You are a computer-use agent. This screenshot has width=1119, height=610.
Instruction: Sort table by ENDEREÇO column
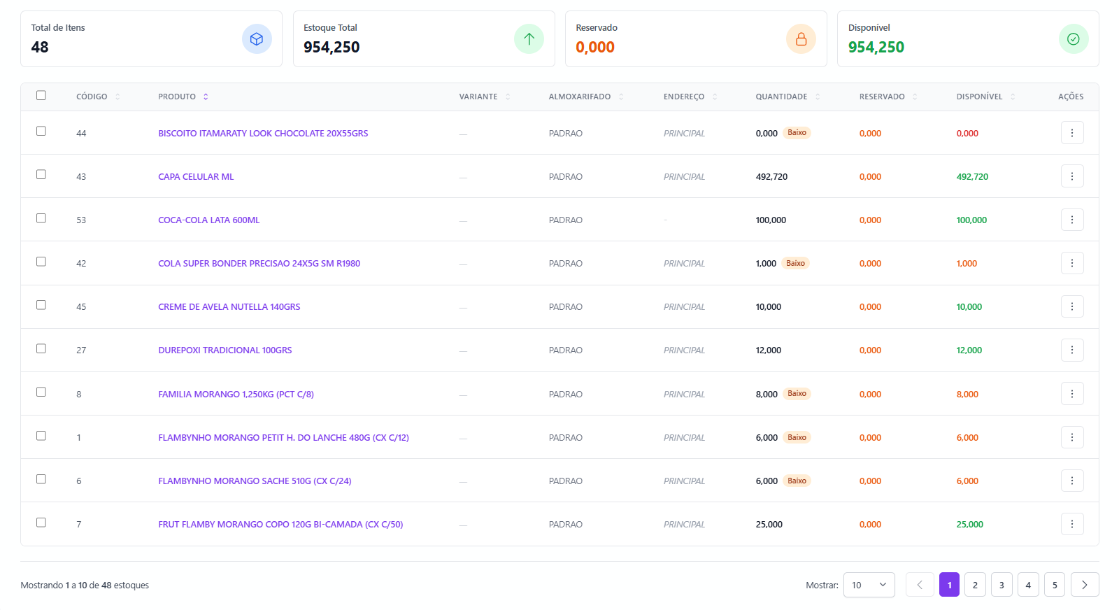[690, 97]
